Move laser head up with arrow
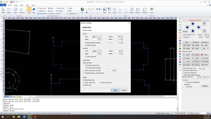211x119 pixels. pos(193,24)
